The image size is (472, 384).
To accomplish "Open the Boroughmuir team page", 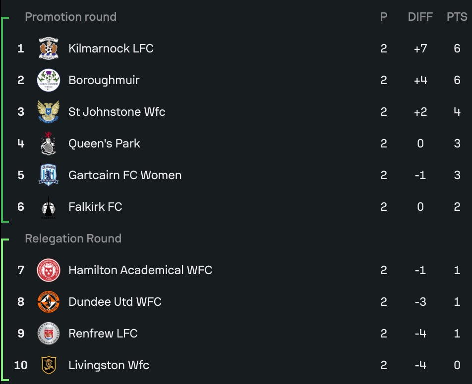I will tap(104, 80).
